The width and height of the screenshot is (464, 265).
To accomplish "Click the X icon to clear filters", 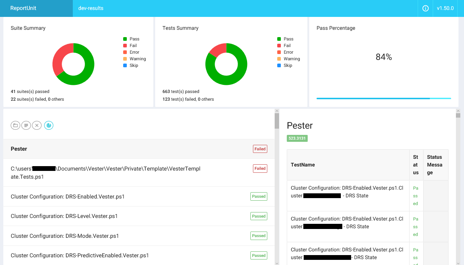I will pos(37,125).
